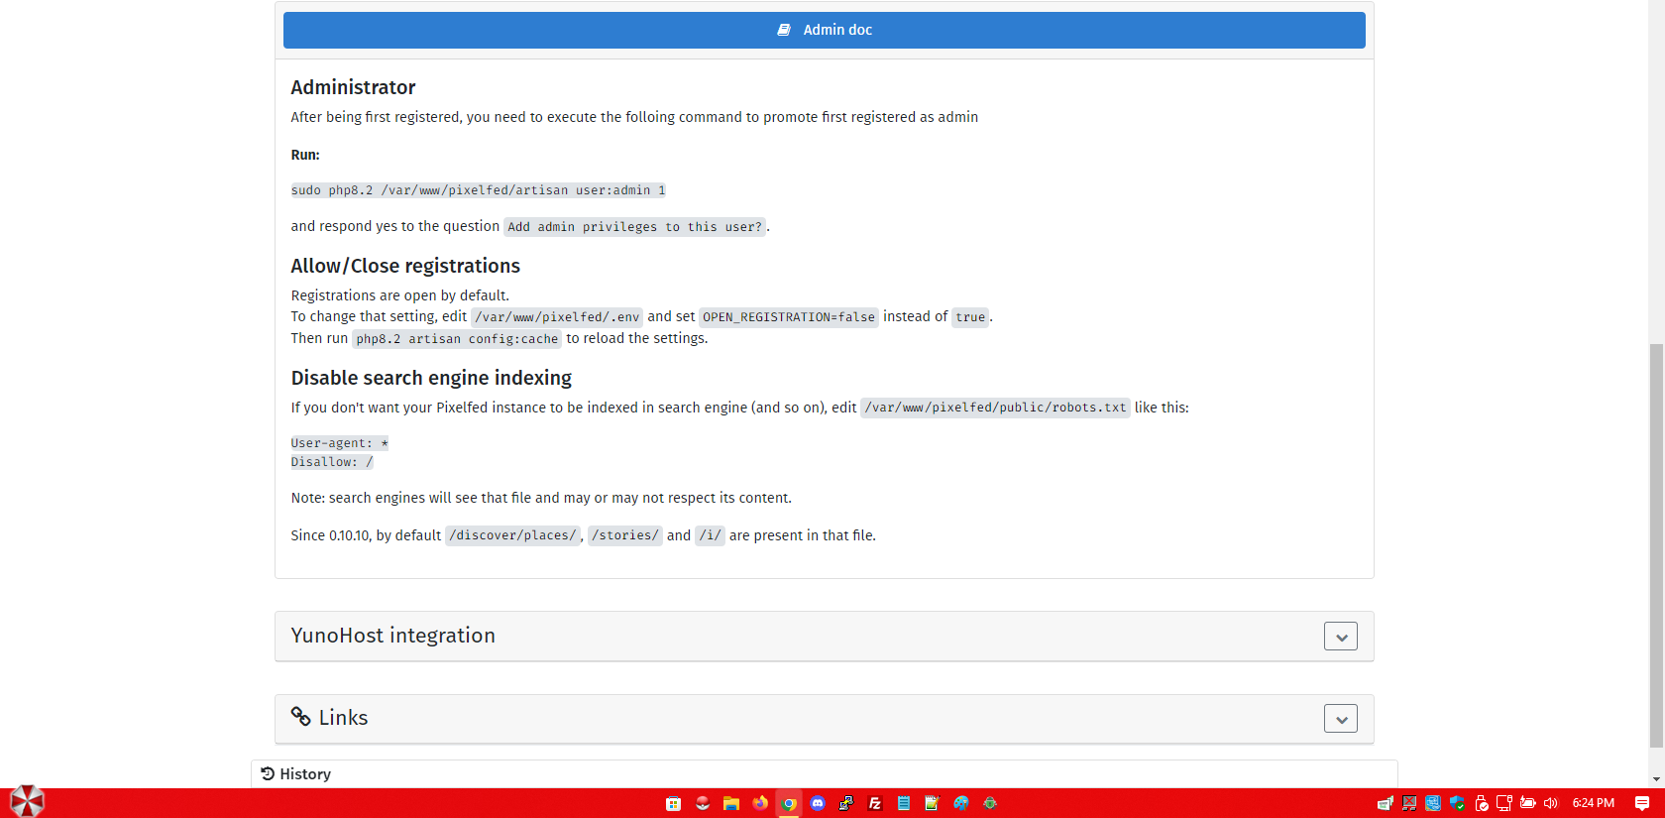This screenshot has height=818, width=1665.
Task: Click the chain link icon beside Links
Action: (301, 716)
